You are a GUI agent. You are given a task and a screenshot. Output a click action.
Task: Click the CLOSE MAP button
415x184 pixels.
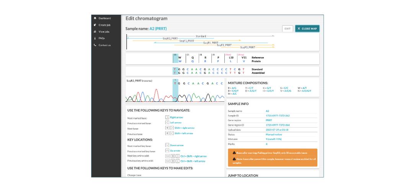coord(307,29)
